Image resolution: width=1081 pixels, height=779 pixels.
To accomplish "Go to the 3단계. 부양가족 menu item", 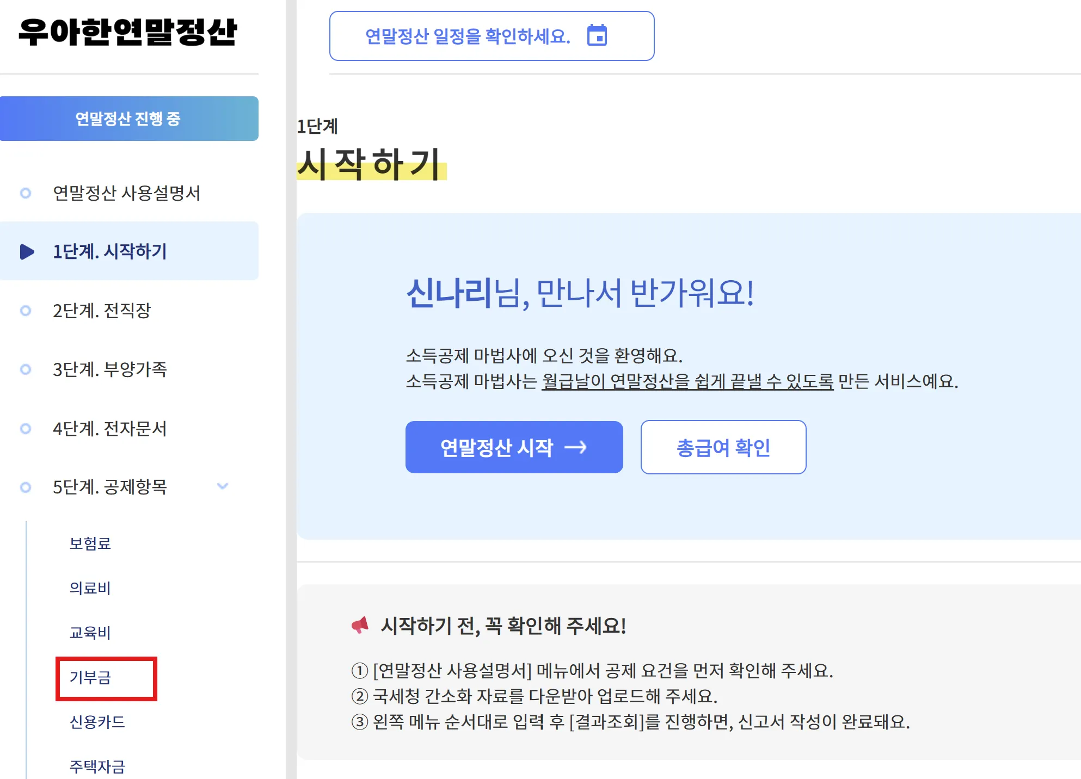I will 109,369.
